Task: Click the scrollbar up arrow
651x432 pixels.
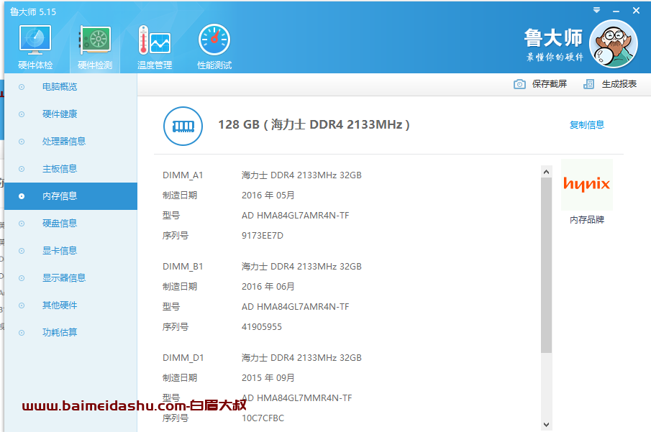Action: coord(547,172)
